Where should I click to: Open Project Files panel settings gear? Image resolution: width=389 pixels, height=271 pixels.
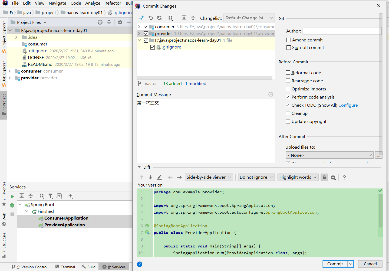coord(120,22)
